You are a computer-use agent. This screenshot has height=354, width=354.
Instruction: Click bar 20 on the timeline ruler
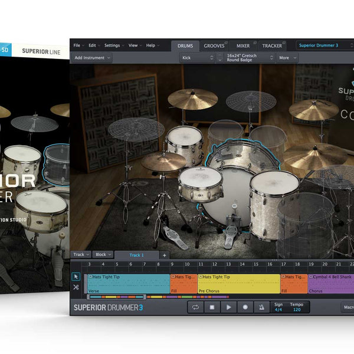point(324,264)
